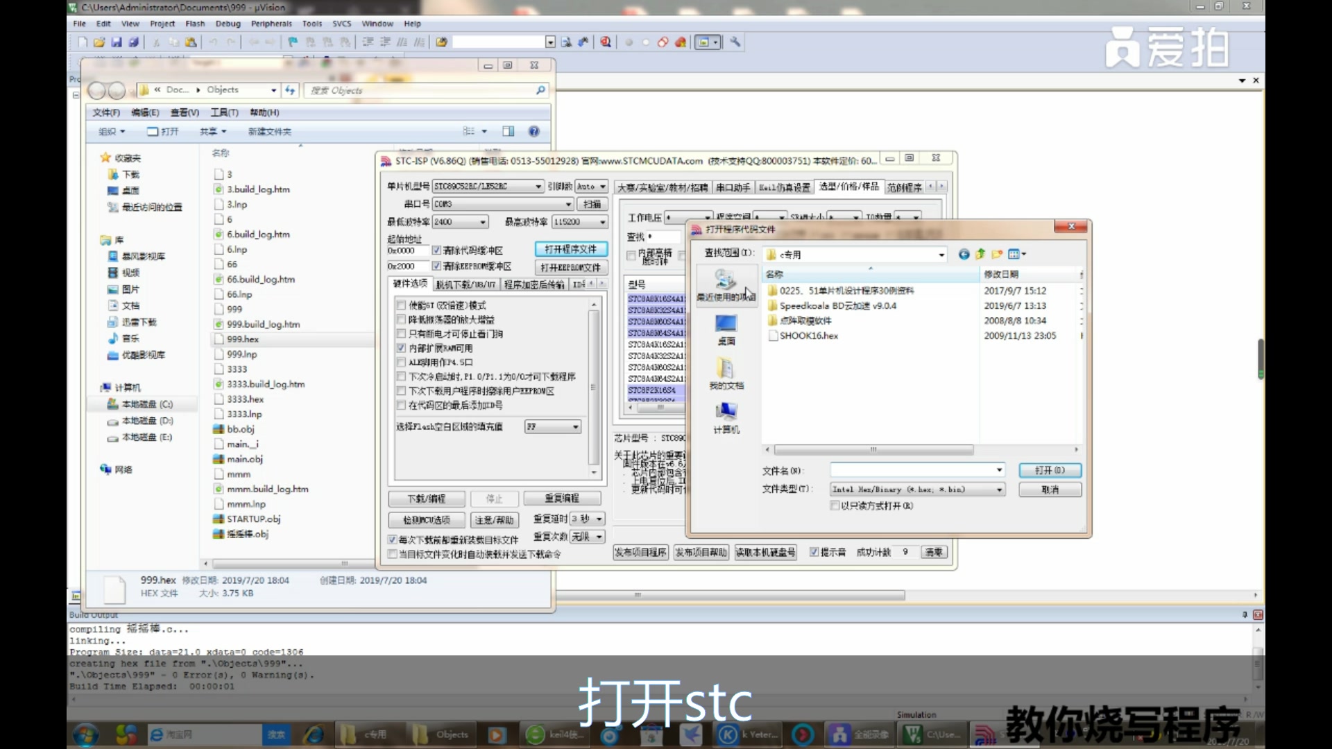Click the Save icon on the uVision toolbar
Viewport: 1332px width, 749px height.
[116, 42]
